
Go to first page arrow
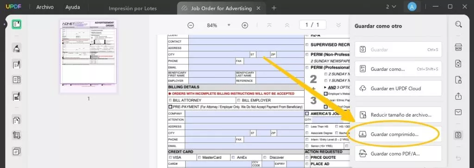[x=269, y=25]
